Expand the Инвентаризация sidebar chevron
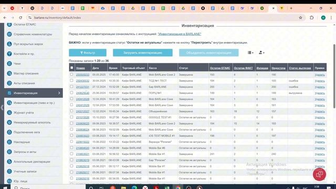The width and height of the screenshot is (336, 189). (x=59, y=93)
